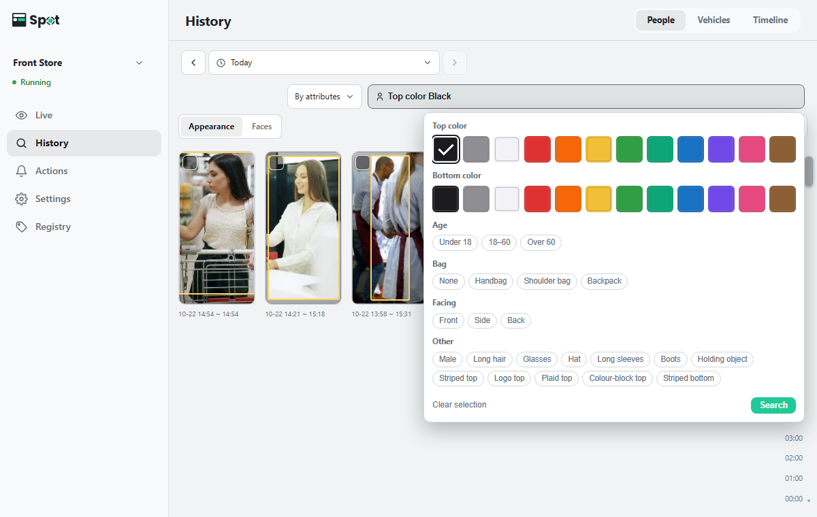The width and height of the screenshot is (817, 517).
Task: Toggle the Front facing chip
Action: coord(449,320)
